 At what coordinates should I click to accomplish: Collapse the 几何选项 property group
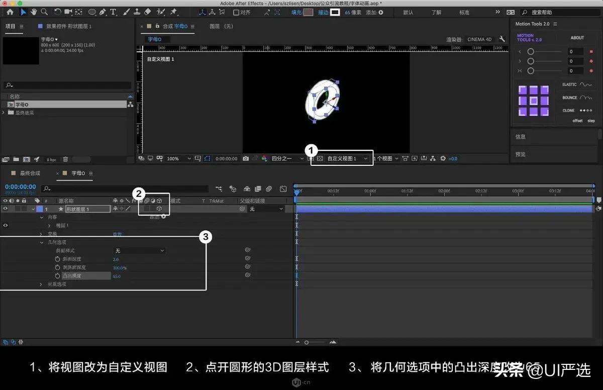point(41,242)
